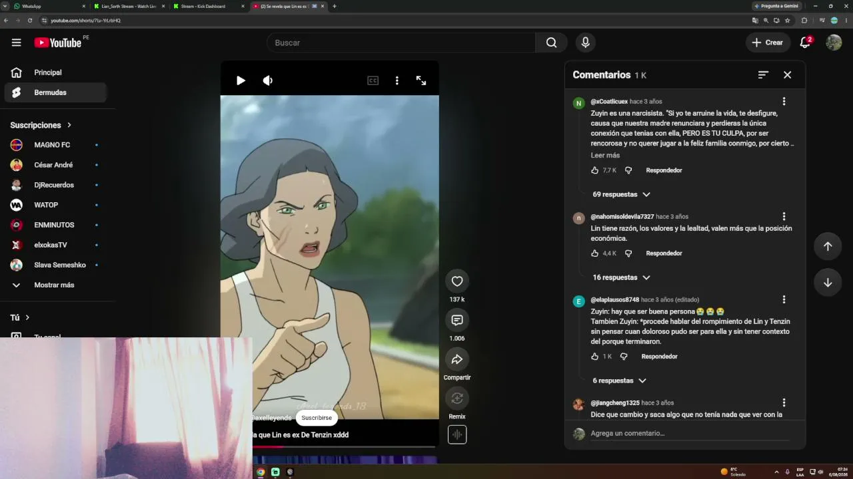The height and width of the screenshot is (479, 853).
Task: Open the Short's sound page icon
Action: click(457, 435)
